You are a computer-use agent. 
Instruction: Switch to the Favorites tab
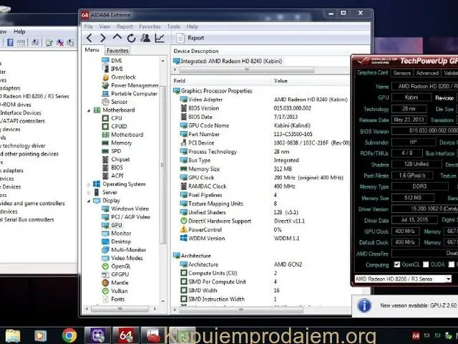point(117,51)
